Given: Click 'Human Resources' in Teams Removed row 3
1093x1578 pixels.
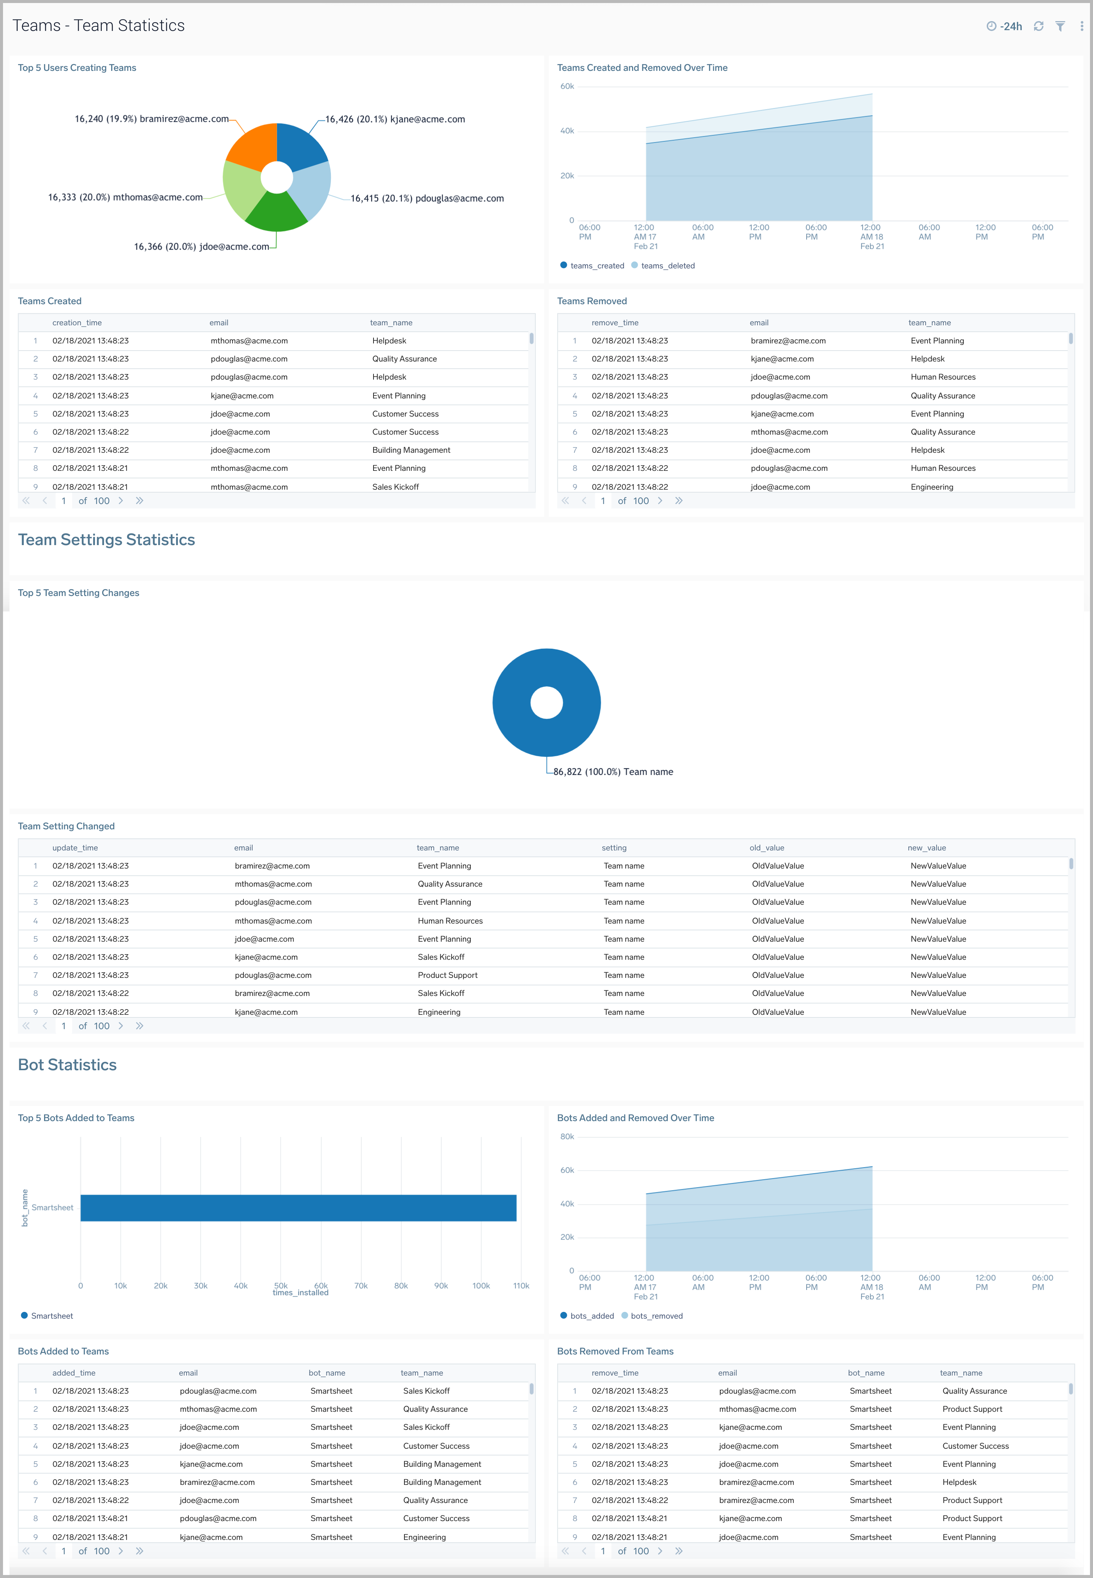Looking at the screenshot, I should click(x=943, y=377).
